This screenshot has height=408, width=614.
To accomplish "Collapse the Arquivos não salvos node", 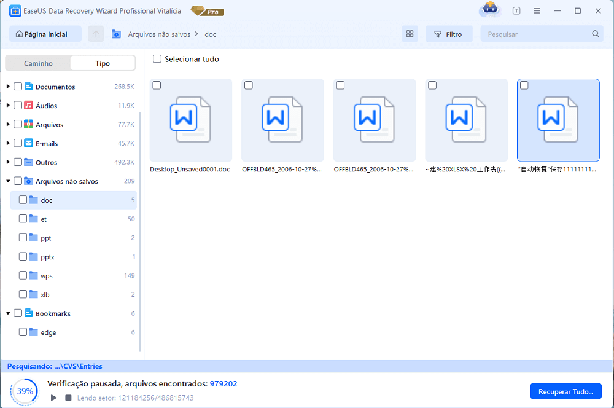I will (8, 181).
